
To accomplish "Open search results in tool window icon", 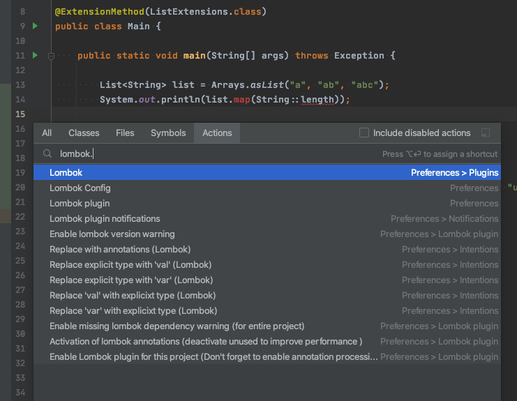I will [486, 133].
